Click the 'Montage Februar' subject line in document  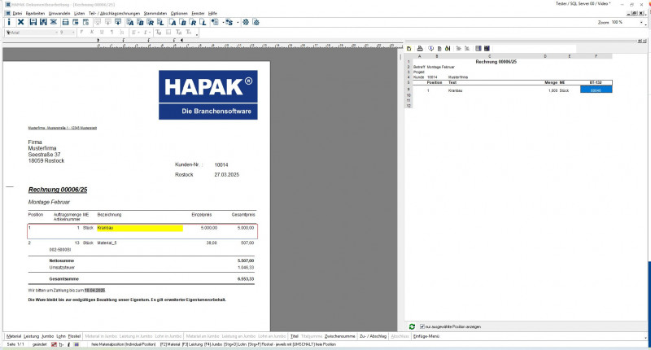tap(49, 202)
